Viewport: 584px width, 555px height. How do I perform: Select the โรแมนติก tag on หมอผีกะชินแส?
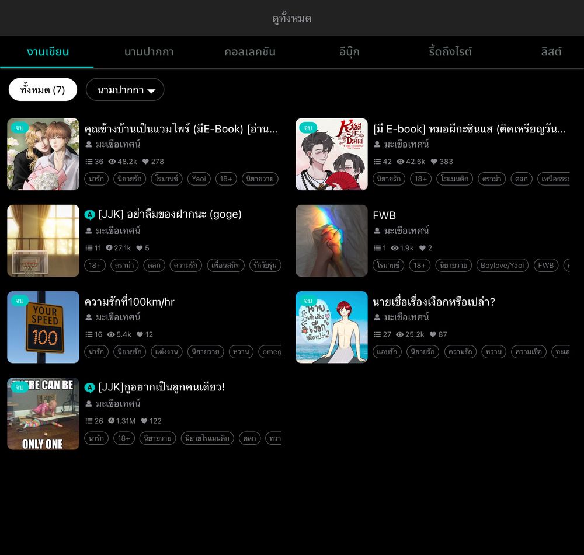pos(455,179)
